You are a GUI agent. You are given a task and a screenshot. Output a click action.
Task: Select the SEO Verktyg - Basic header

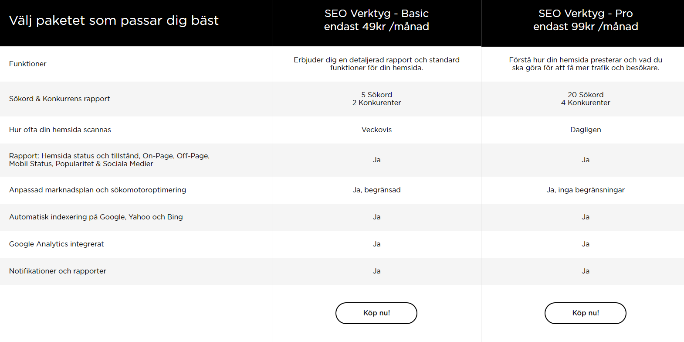(x=376, y=20)
